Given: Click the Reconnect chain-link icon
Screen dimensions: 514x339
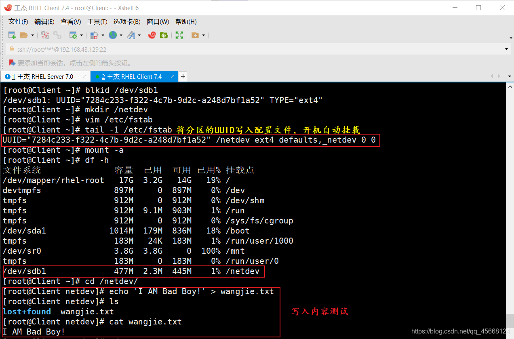Looking at the screenshot, I should [x=58, y=36].
